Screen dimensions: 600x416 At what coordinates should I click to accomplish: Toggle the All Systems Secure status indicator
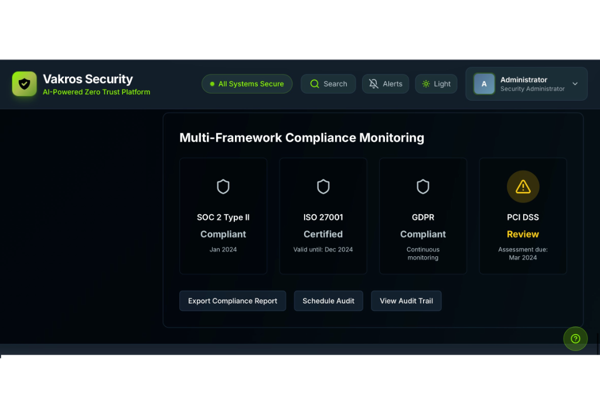(247, 84)
